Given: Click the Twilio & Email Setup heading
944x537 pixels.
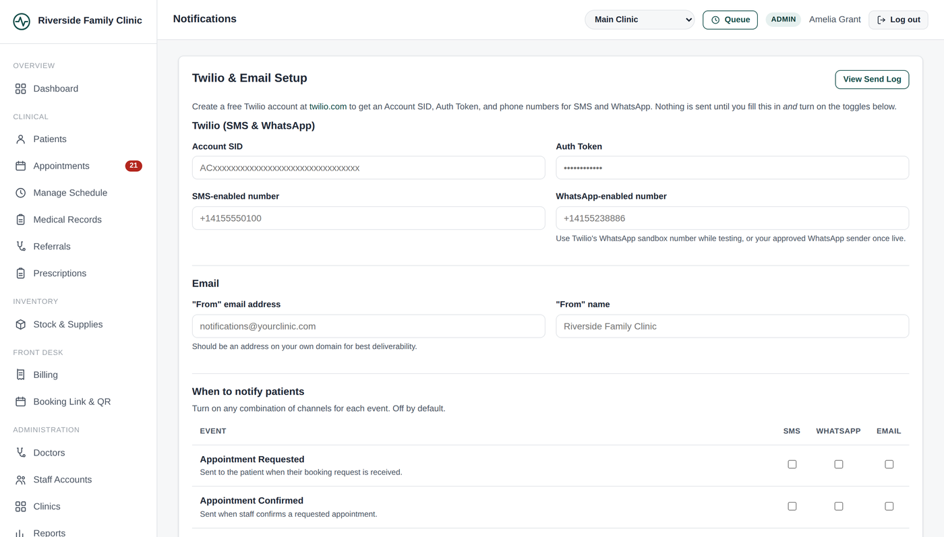Looking at the screenshot, I should tap(249, 78).
